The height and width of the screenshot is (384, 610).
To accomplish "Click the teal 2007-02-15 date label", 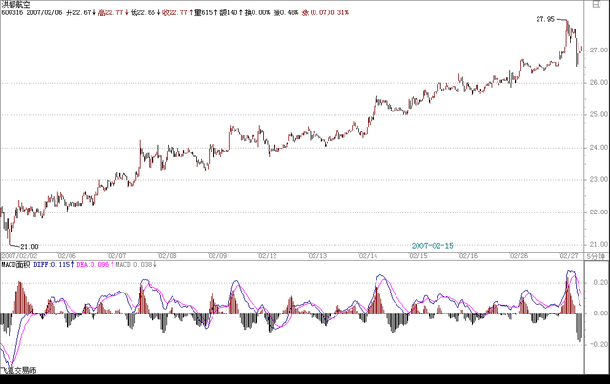I will (432, 246).
